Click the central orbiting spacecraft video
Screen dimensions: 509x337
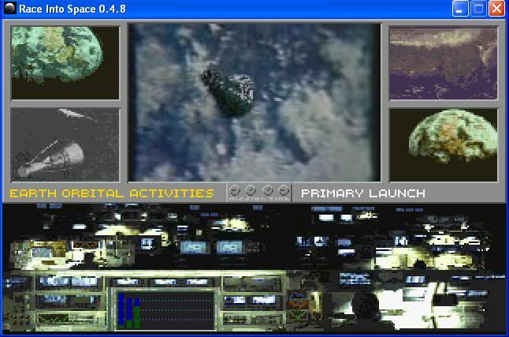(x=254, y=102)
